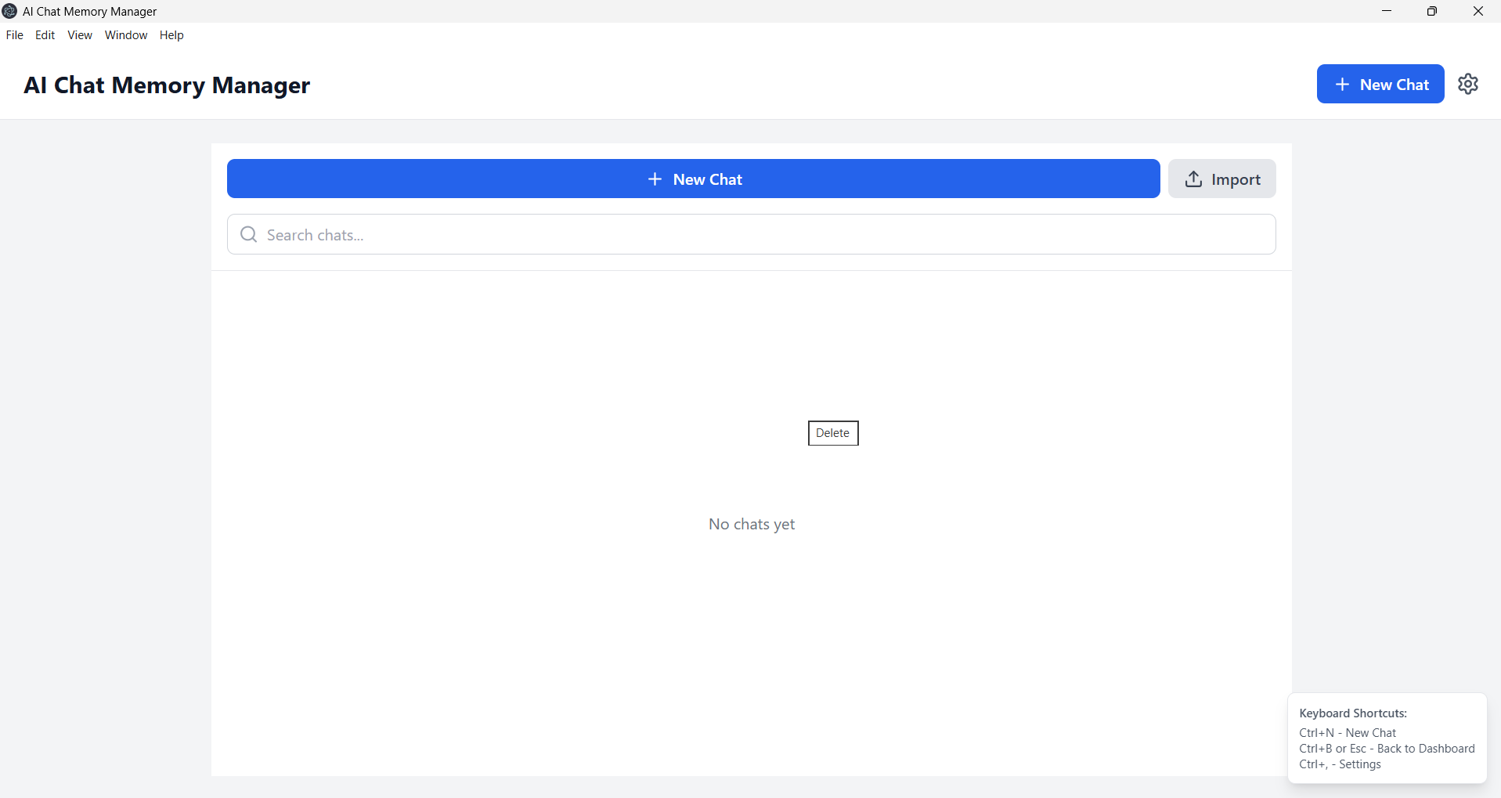Click the AI Chat Memory Manager title bar icon

9,11
